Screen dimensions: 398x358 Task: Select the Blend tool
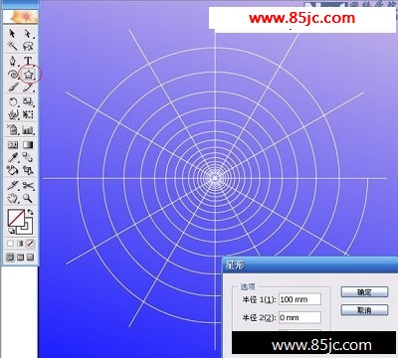point(28,157)
